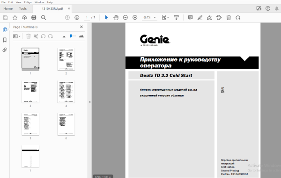This screenshot has width=281, height=178.
Task: Click the upload to cloud icon
Action: pos(24,17)
